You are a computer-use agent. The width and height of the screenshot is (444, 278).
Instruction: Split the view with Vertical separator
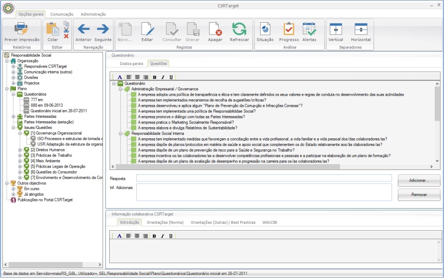(336, 29)
